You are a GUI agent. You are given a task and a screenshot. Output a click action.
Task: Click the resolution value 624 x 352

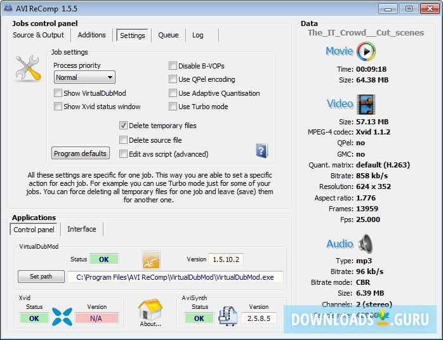click(373, 186)
